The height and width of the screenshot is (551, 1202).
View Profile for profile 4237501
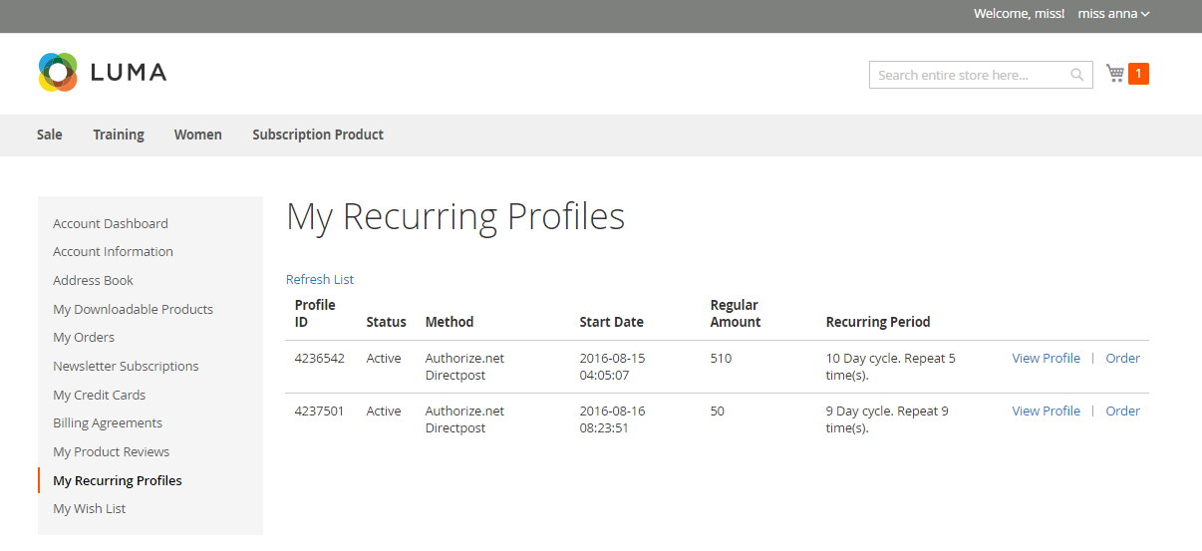tap(1046, 411)
